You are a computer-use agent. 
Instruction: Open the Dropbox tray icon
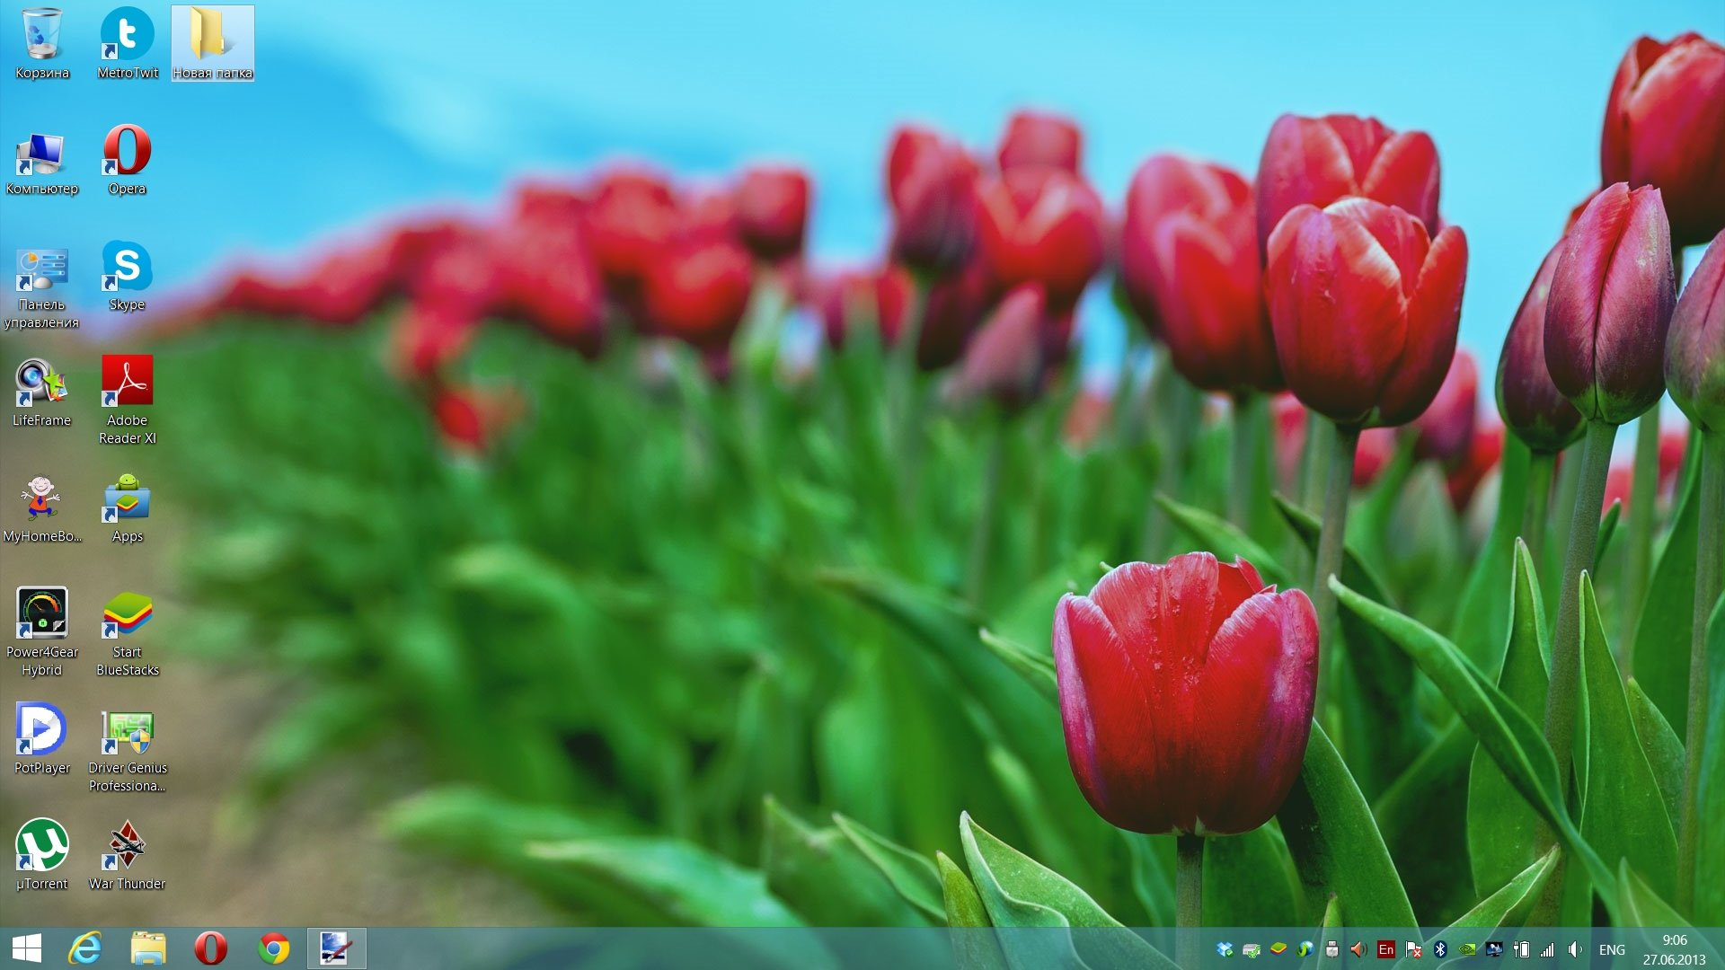coord(1224,949)
